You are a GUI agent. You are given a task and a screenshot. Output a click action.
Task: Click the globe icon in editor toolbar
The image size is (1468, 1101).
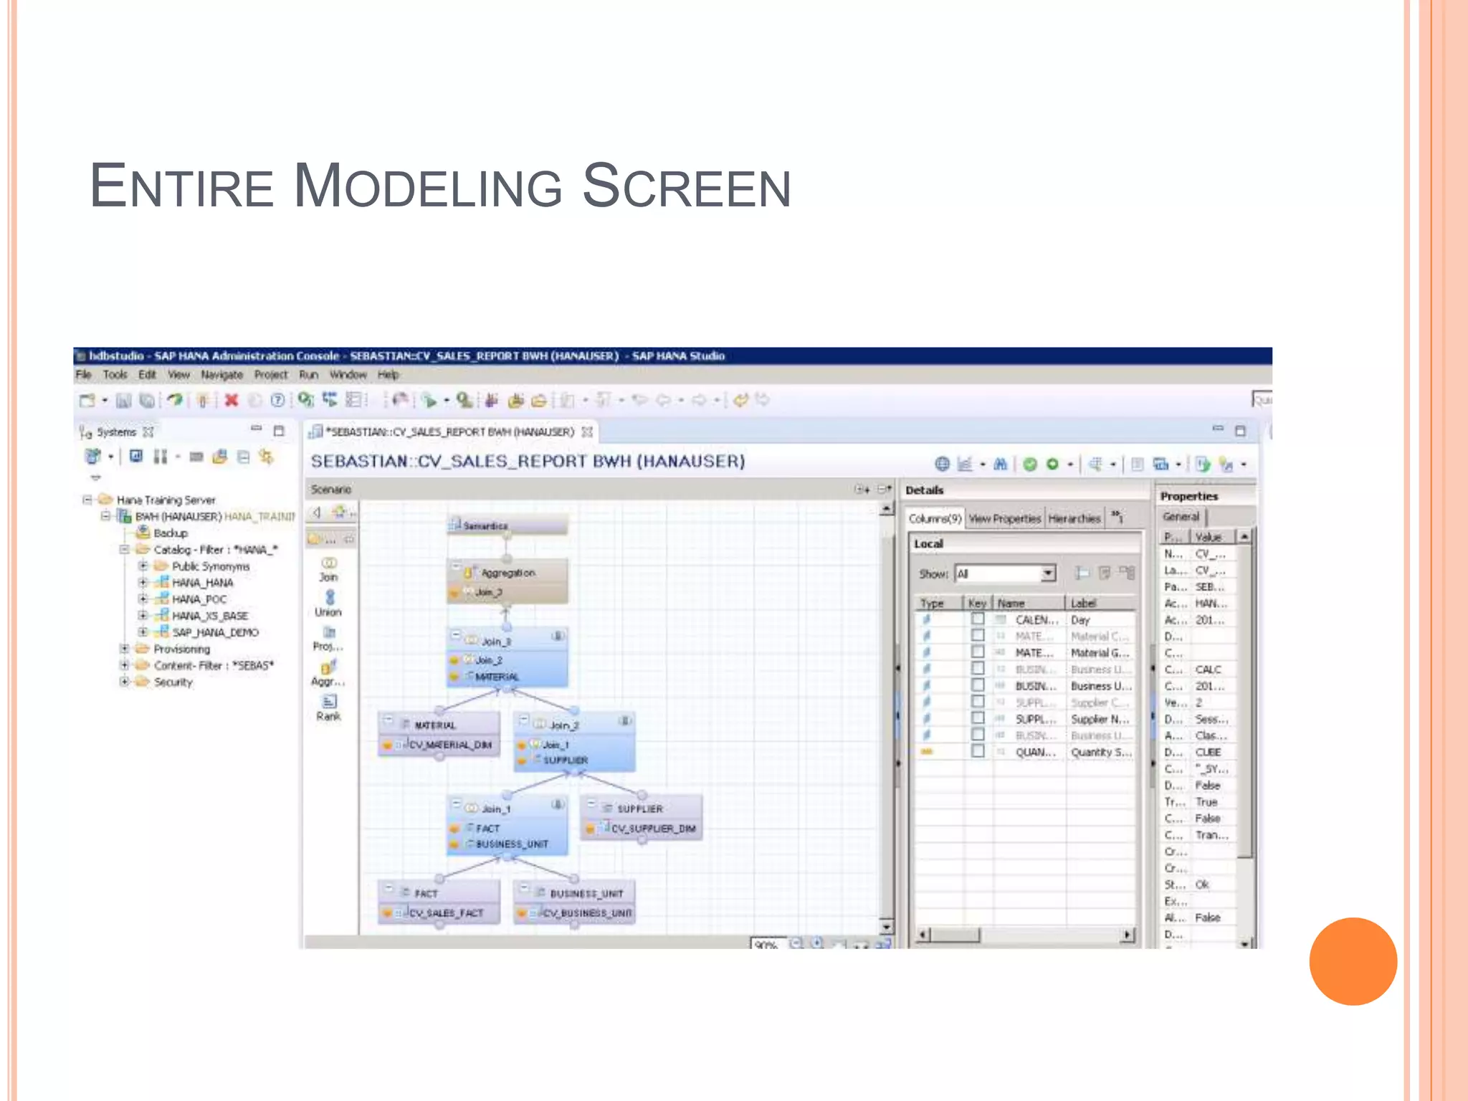click(x=942, y=464)
